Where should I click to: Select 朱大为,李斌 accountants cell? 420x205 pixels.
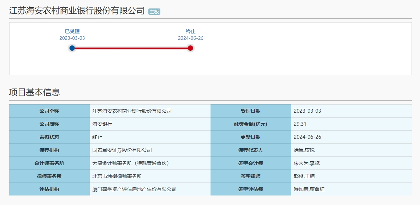[351, 163]
